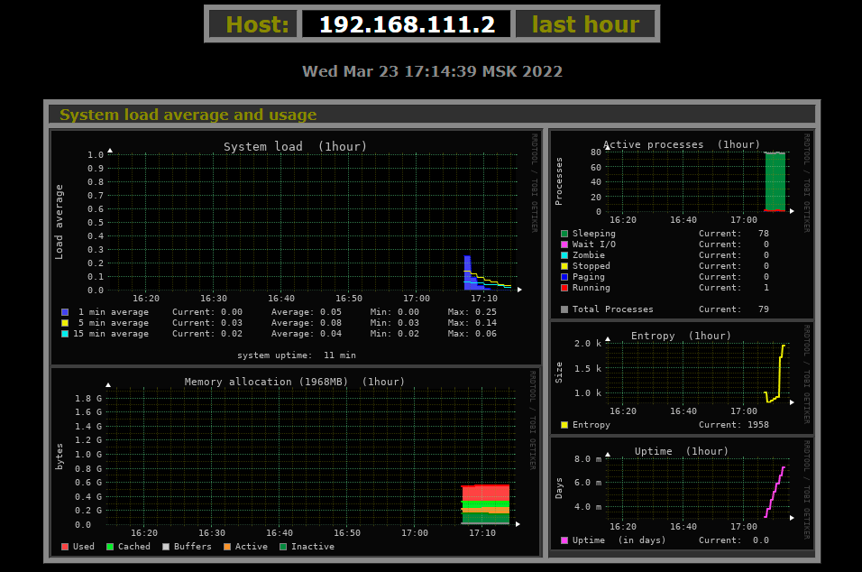Click the 'Host:' header label
This screenshot has height=572, width=862.
coord(257,24)
